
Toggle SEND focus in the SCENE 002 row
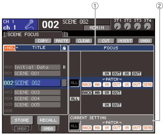[x=148, y=84]
